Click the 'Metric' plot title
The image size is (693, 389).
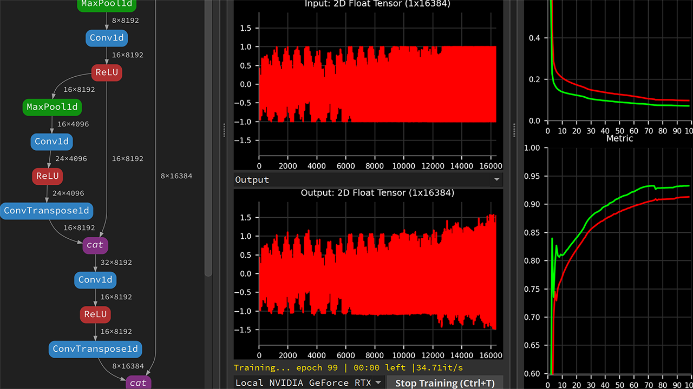pos(620,138)
